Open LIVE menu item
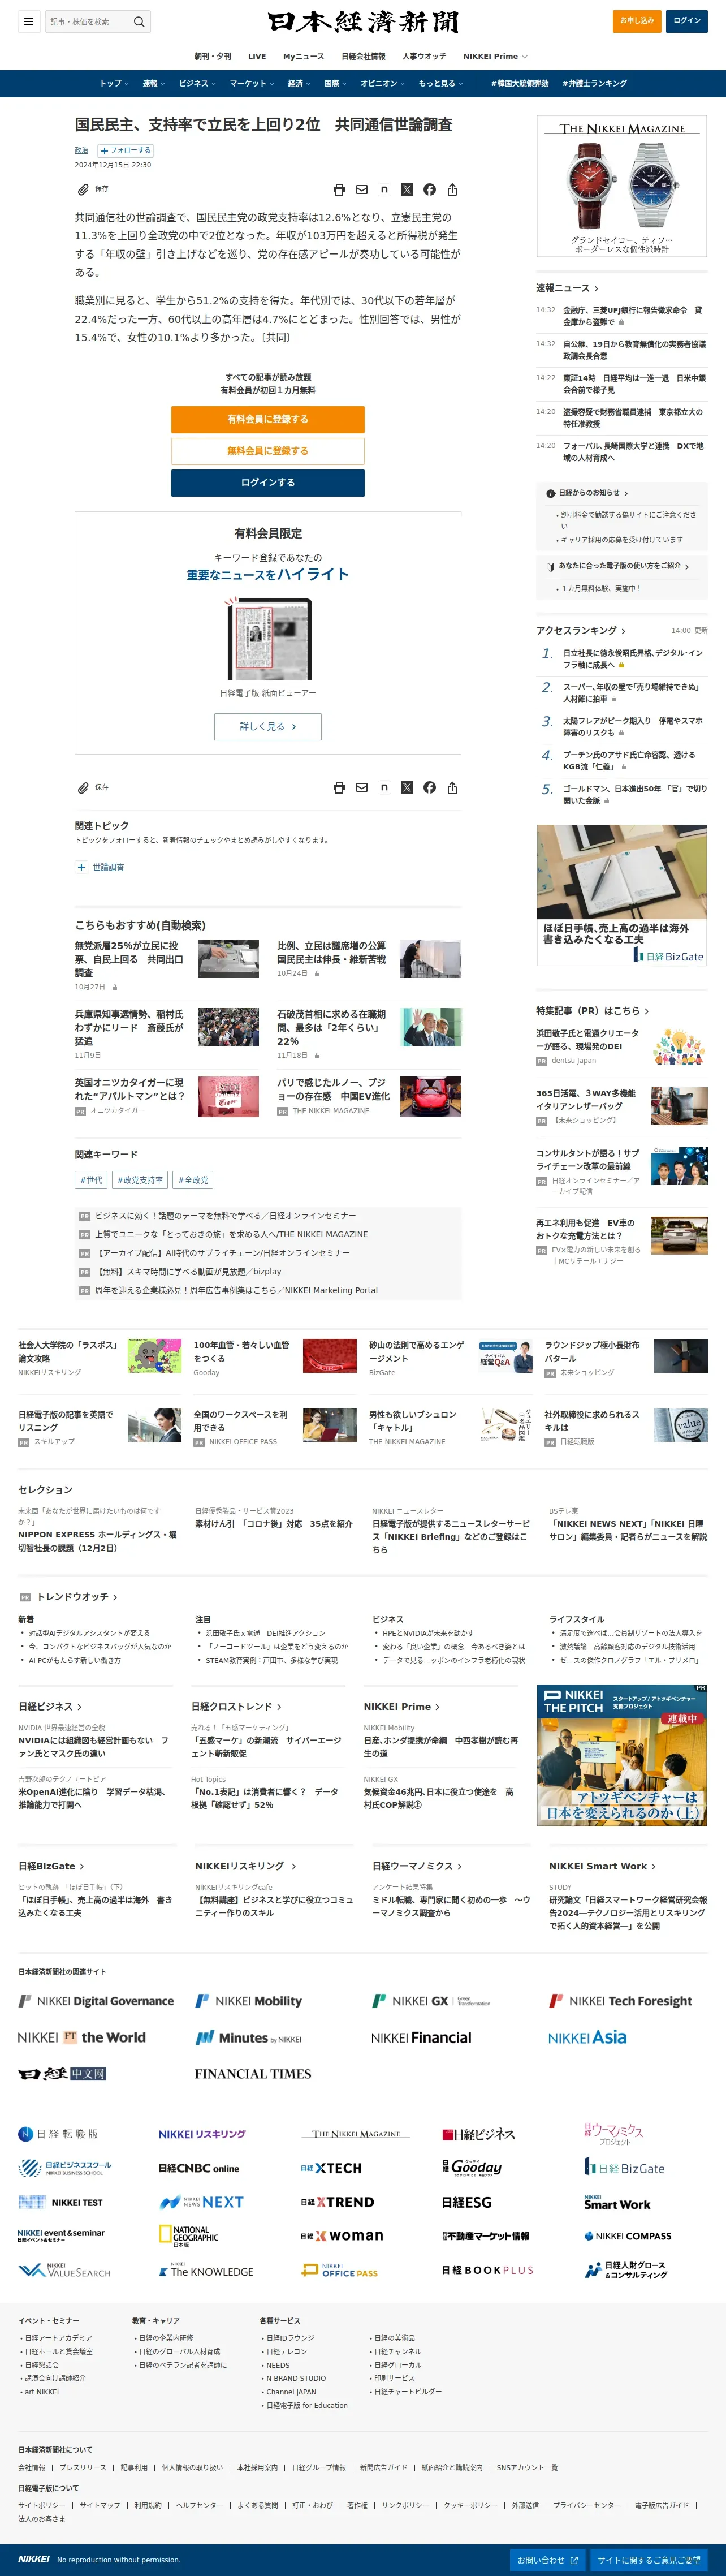 [x=257, y=56]
